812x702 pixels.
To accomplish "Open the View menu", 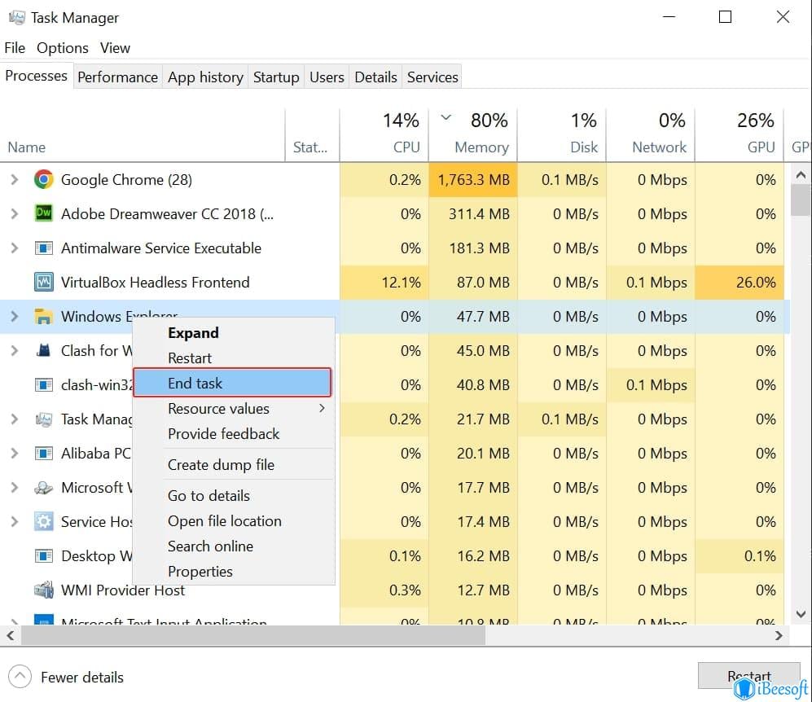I will pyautogui.click(x=115, y=47).
